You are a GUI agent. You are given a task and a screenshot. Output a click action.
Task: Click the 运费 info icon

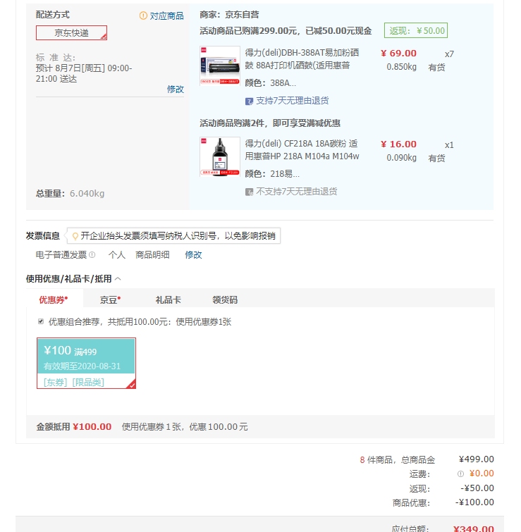tap(460, 474)
